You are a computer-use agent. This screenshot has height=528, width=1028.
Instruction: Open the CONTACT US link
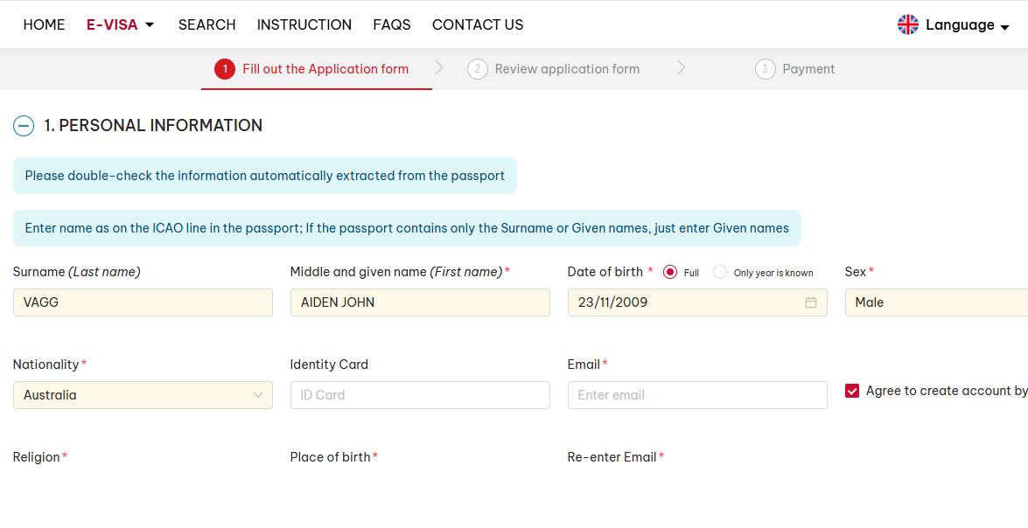click(478, 24)
